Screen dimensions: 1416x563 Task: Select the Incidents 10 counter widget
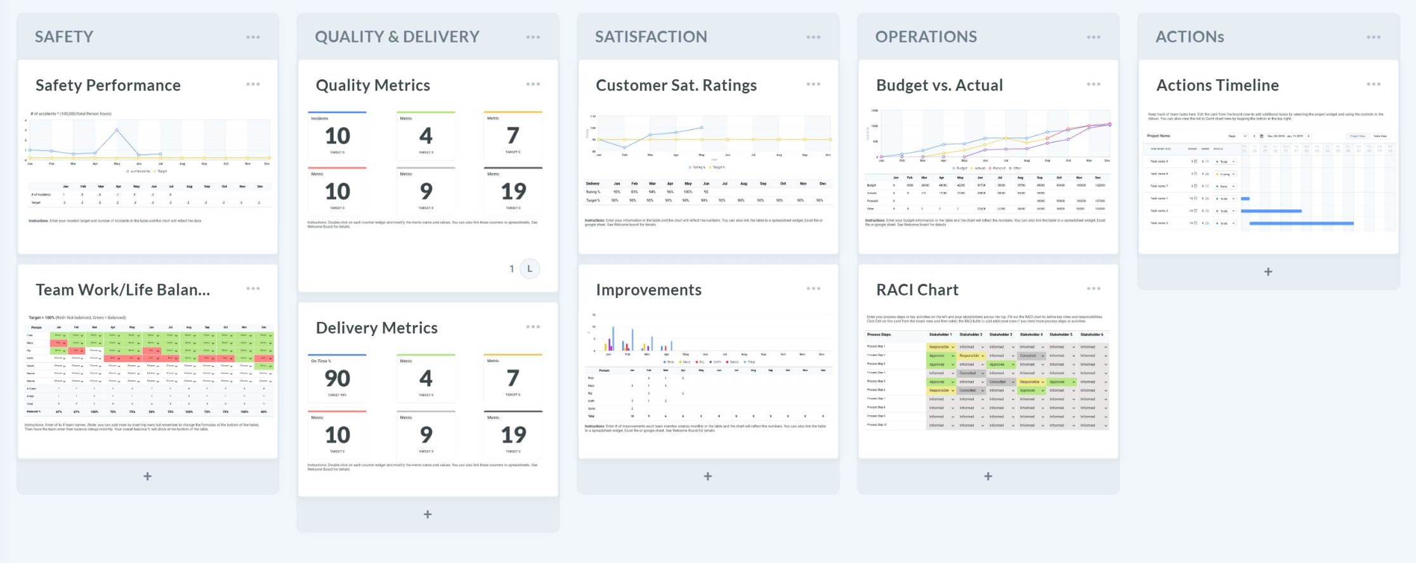click(x=337, y=135)
